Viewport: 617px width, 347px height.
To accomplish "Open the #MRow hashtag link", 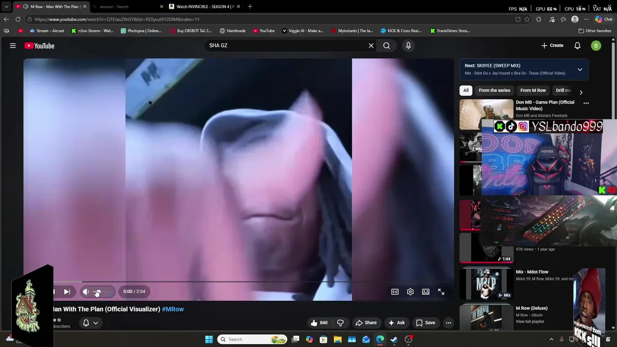I will tap(173, 309).
